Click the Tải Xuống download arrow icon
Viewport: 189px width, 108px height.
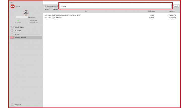tap(12, 31)
